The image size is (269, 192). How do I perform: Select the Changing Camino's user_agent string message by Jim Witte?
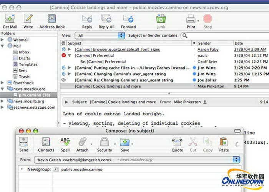[x=120, y=74]
